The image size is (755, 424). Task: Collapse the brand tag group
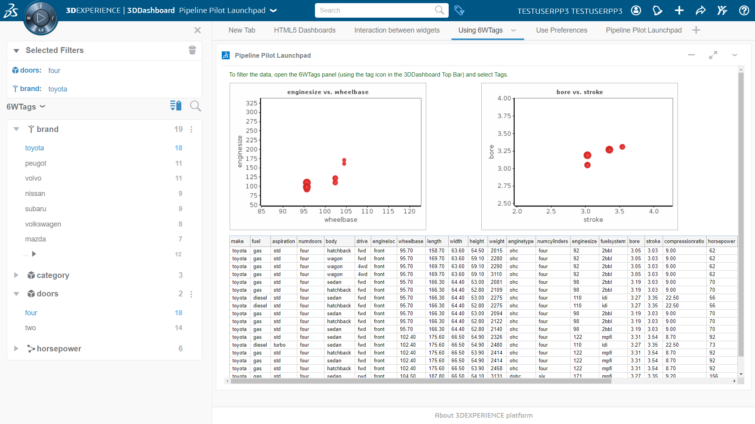[x=16, y=129]
